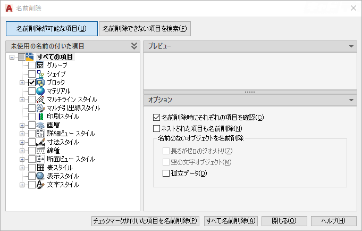This screenshot has width=362, height=231.
Task: Expand the 寸法スタイル tree node
Action: point(22,143)
